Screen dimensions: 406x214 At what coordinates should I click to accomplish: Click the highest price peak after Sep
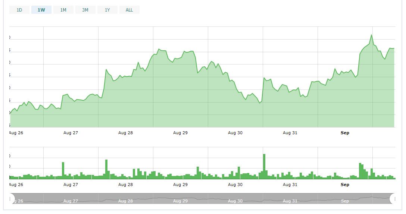(371, 35)
